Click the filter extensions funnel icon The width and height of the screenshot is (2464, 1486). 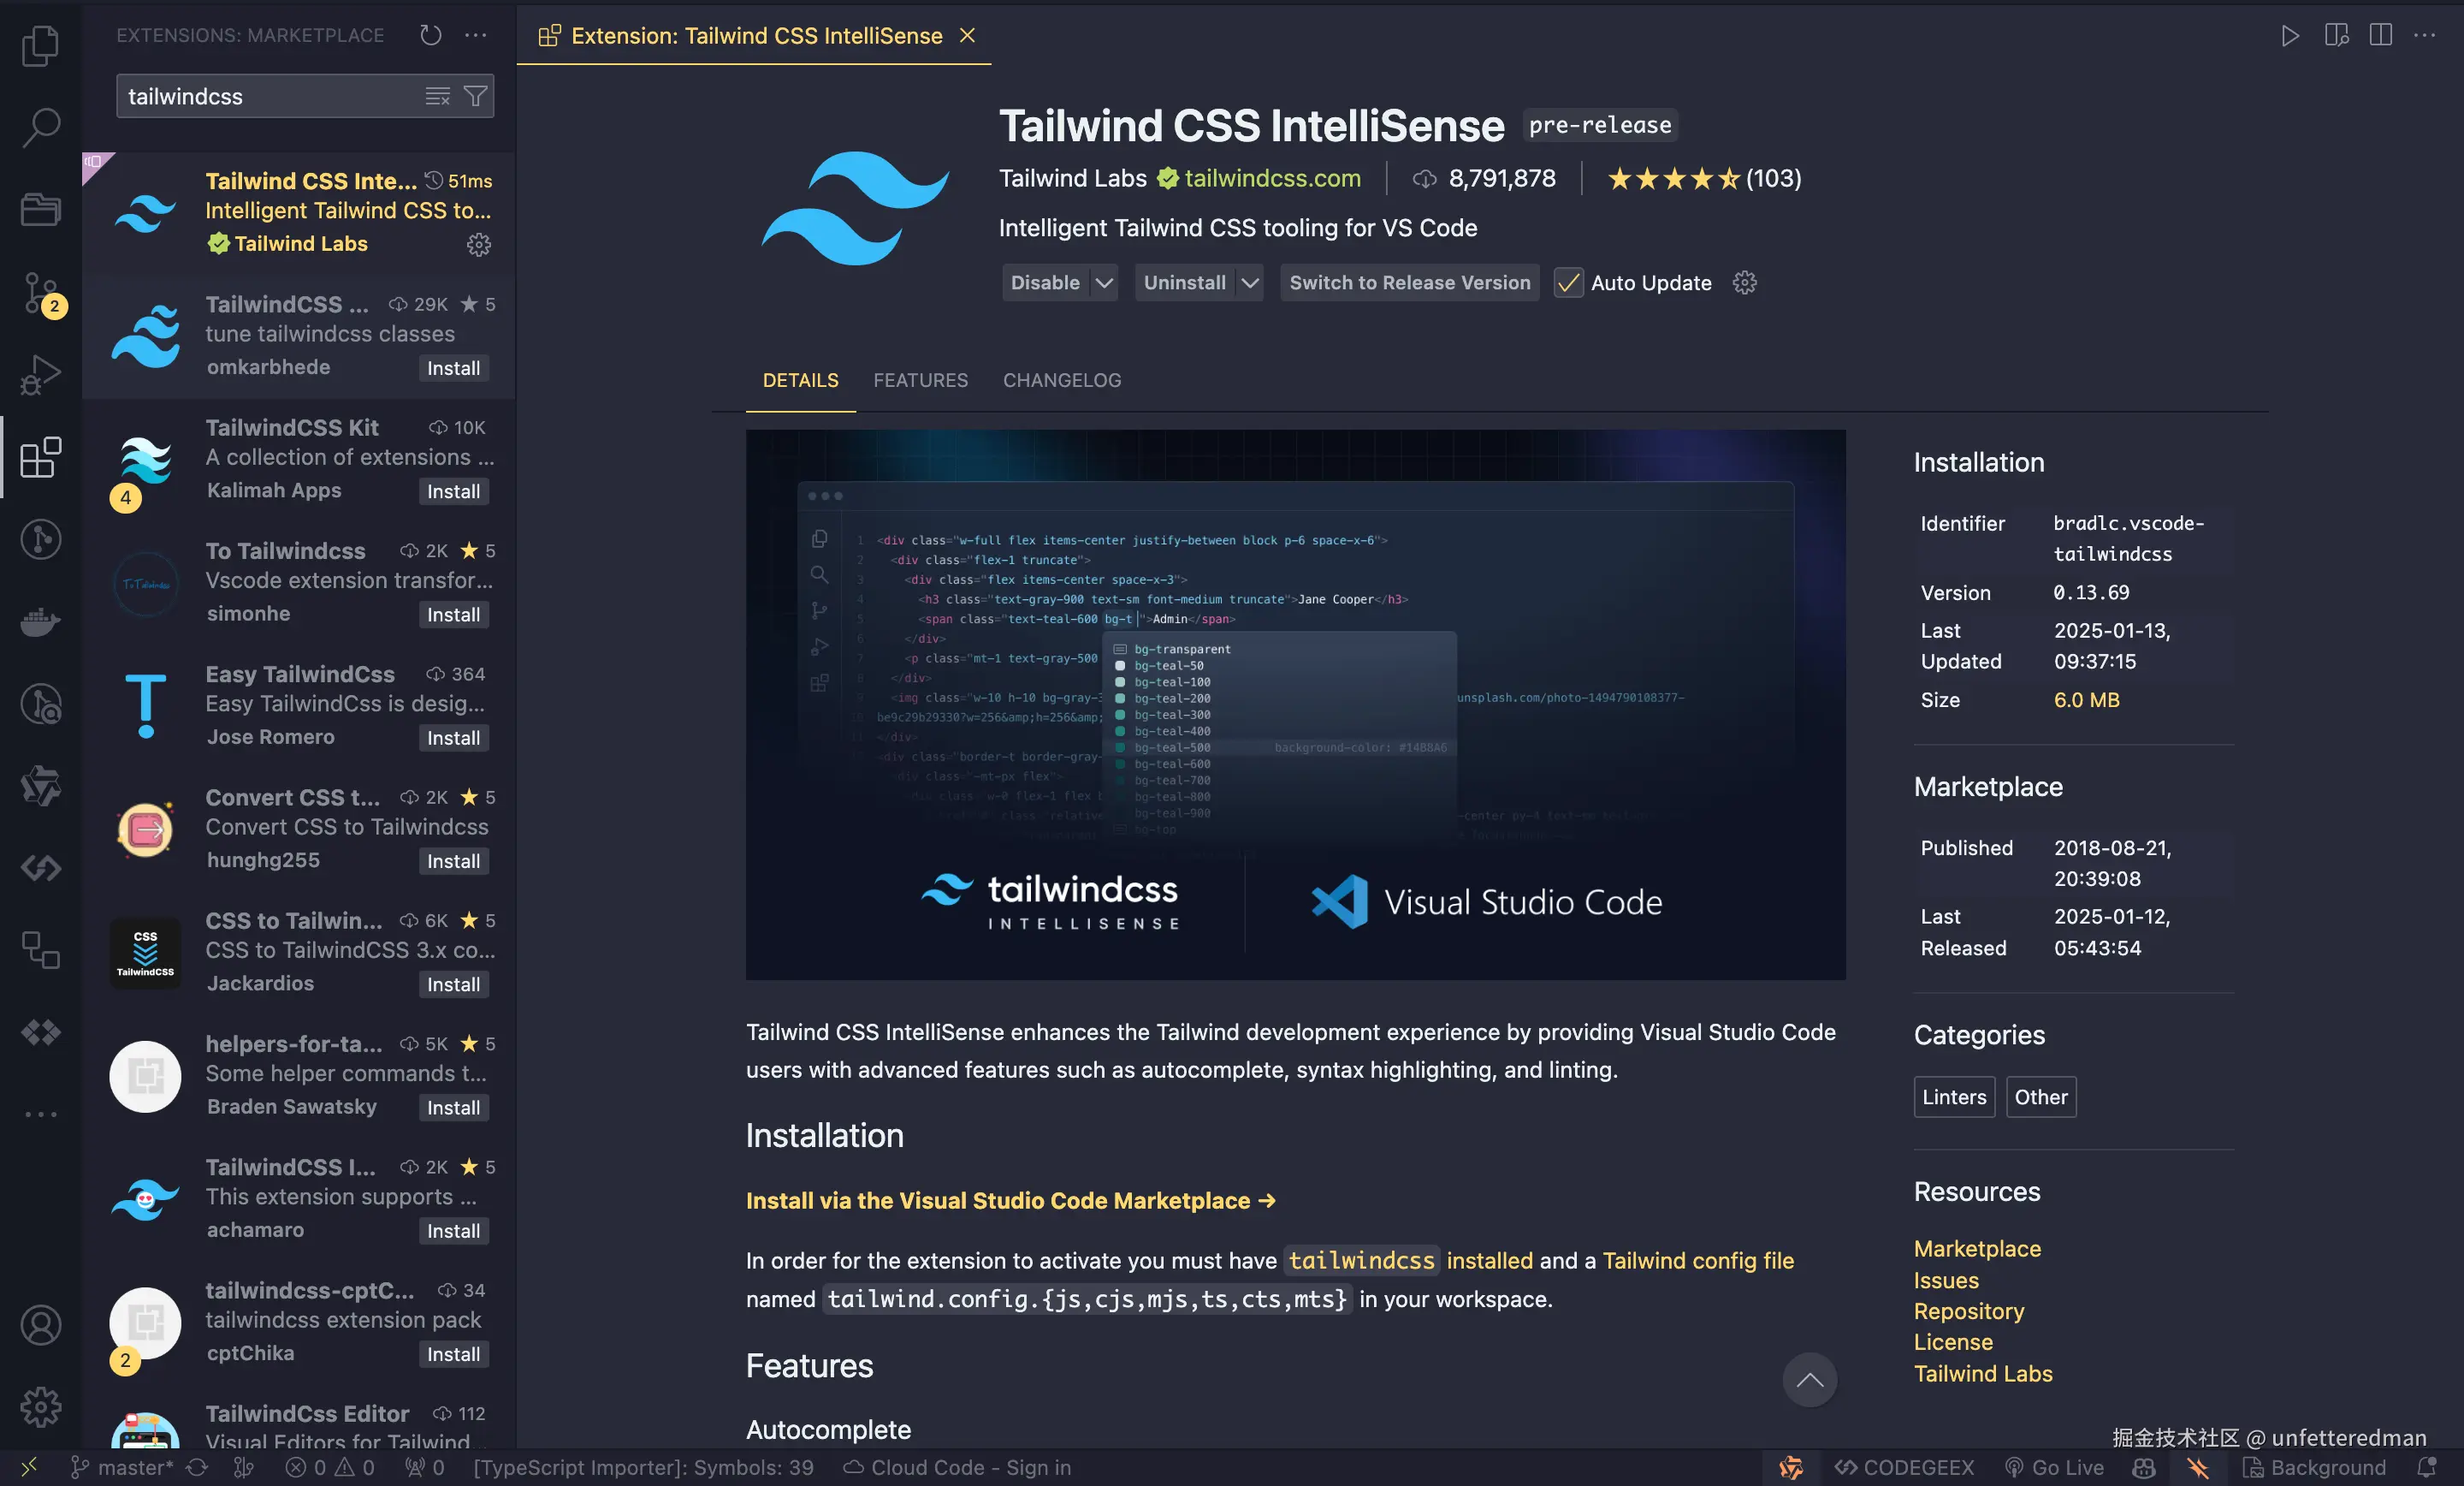click(x=476, y=96)
